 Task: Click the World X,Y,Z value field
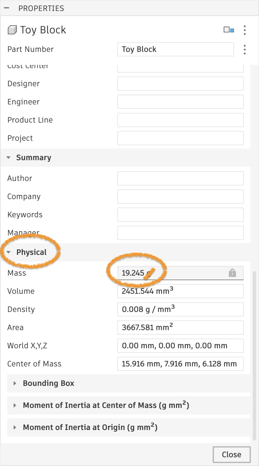180,346
